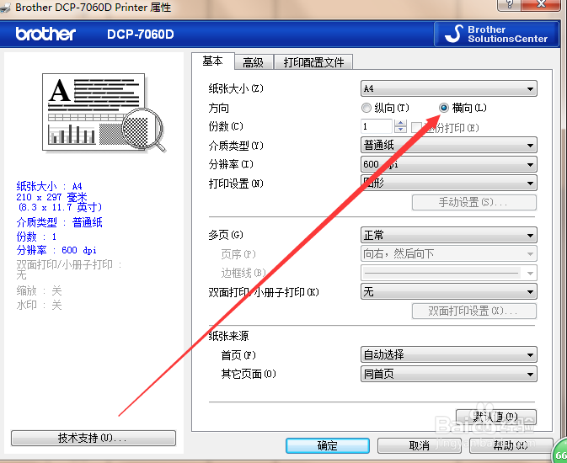The image size is (567, 463).
Task: Open the 分辨率 600 dpi dropdown
Action: coord(449,164)
